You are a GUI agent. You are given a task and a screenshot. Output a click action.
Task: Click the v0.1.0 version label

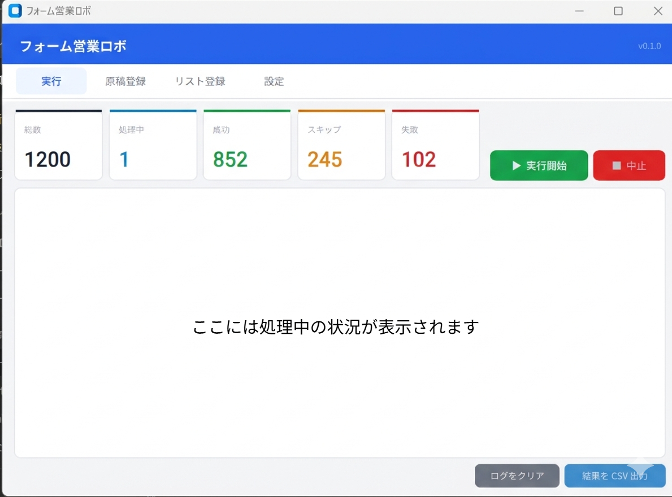(648, 46)
